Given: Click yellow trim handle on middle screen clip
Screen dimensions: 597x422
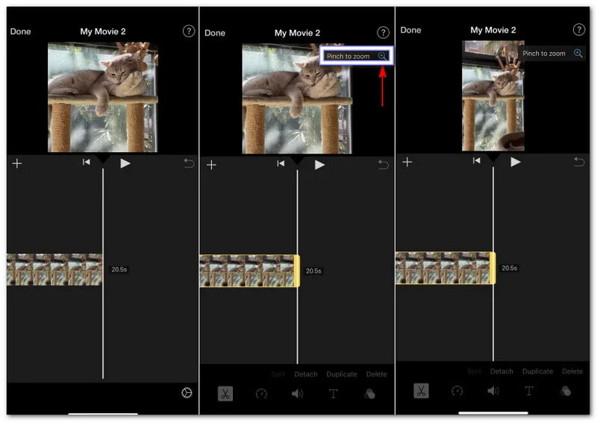Looking at the screenshot, I should click(296, 270).
